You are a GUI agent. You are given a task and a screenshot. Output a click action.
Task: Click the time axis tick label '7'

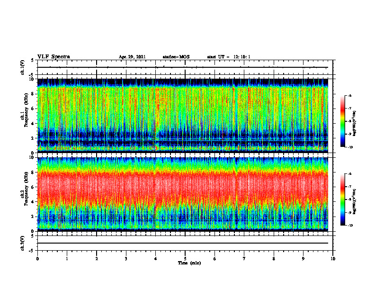tap(244, 259)
